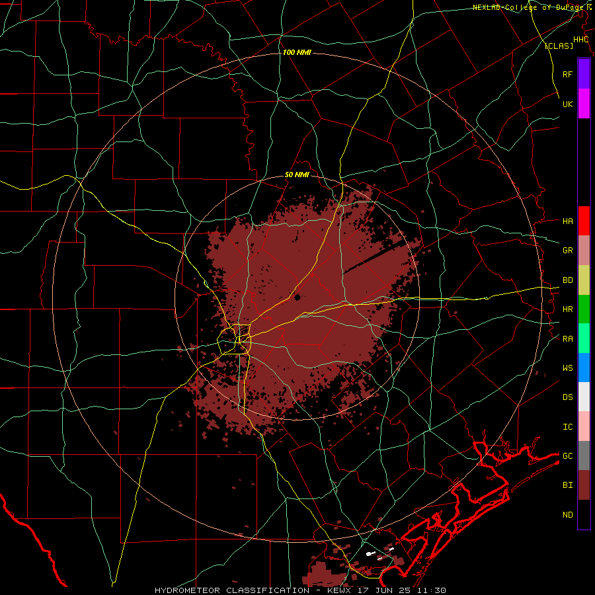Click the WS legend label
The height and width of the screenshot is (595, 595).
point(568,368)
